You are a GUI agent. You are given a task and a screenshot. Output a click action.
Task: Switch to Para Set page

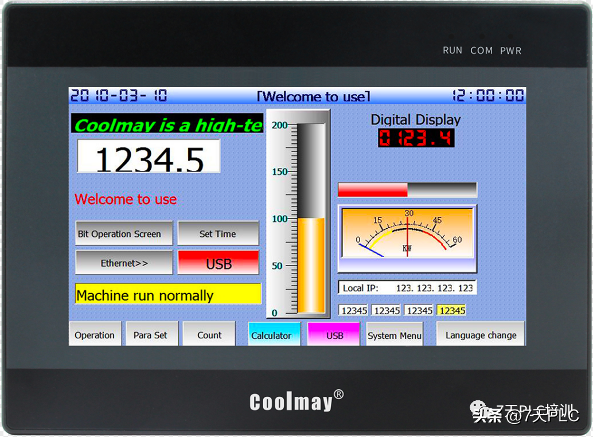click(150, 335)
